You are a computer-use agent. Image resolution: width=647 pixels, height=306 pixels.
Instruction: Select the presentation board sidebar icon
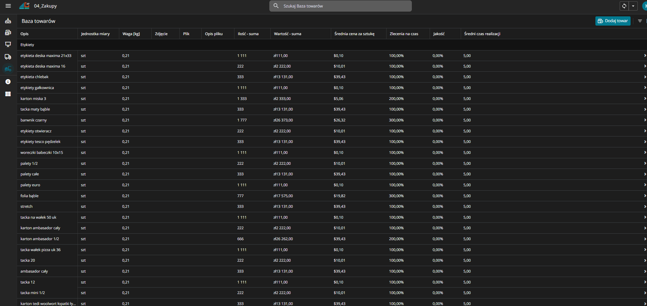pyautogui.click(x=8, y=44)
